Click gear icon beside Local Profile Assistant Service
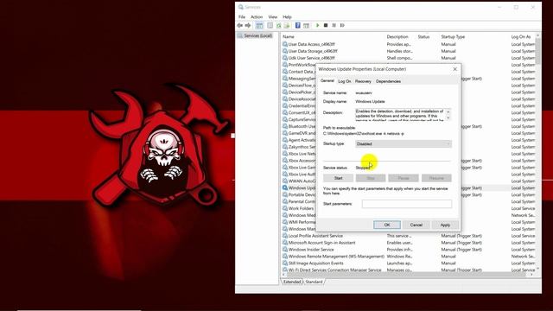 (x=285, y=236)
